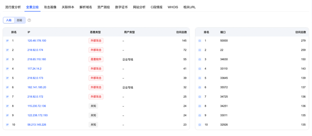The width and height of the screenshot is (312, 136).
Task: Open IP link 117.24.14.2
Action: tap(34, 69)
